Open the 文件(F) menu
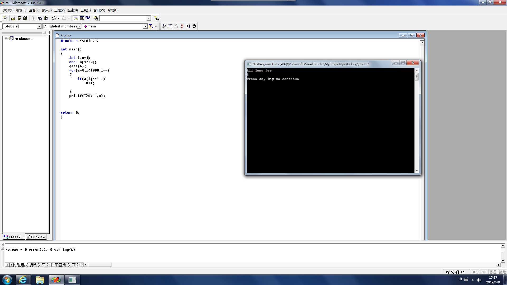Viewport: 507px width, 285px height. click(x=8, y=10)
